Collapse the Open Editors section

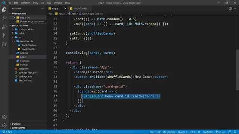[10, 14]
